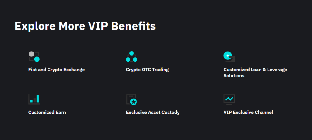Open the VIP Exclusive Channel link
312x140 pixels.
click(x=248, y=112)
